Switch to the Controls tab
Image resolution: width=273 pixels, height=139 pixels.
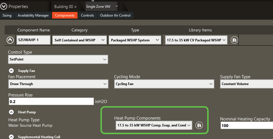tap(87, 15)
